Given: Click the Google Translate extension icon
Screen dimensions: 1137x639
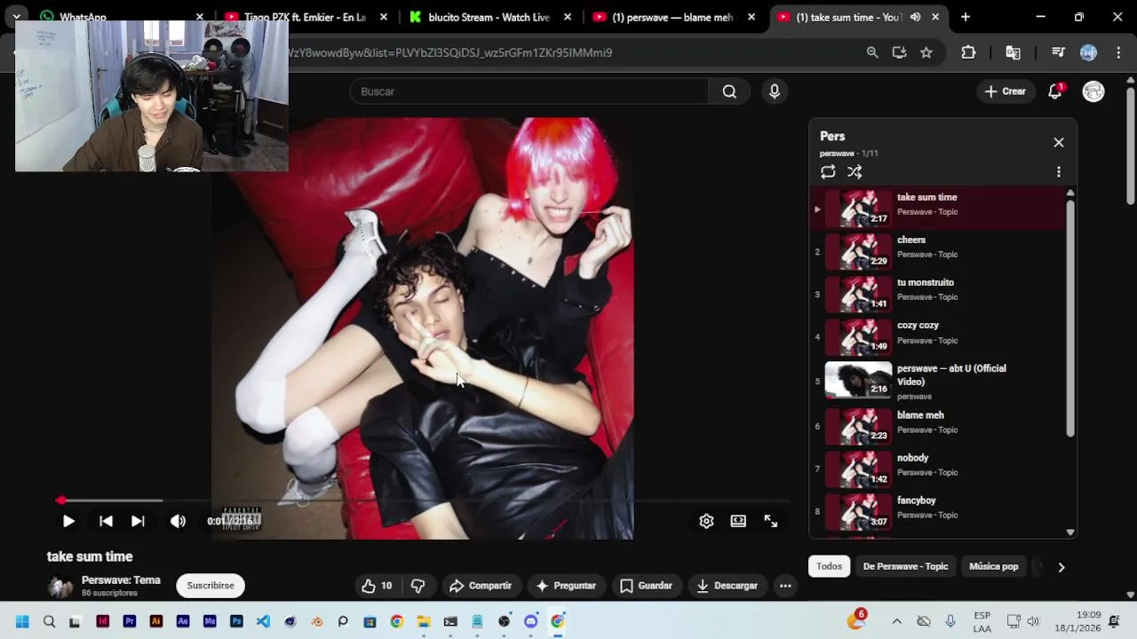Looking at the screenshot, I should (x=1013, y=52).
